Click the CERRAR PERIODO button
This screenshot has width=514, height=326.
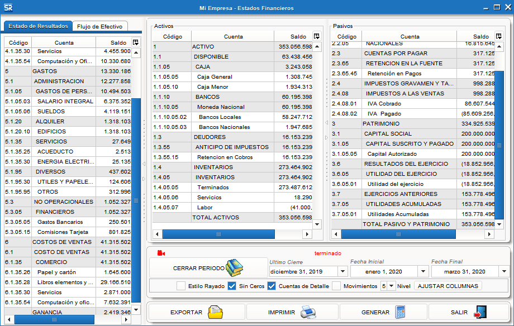tap(208, 268)
